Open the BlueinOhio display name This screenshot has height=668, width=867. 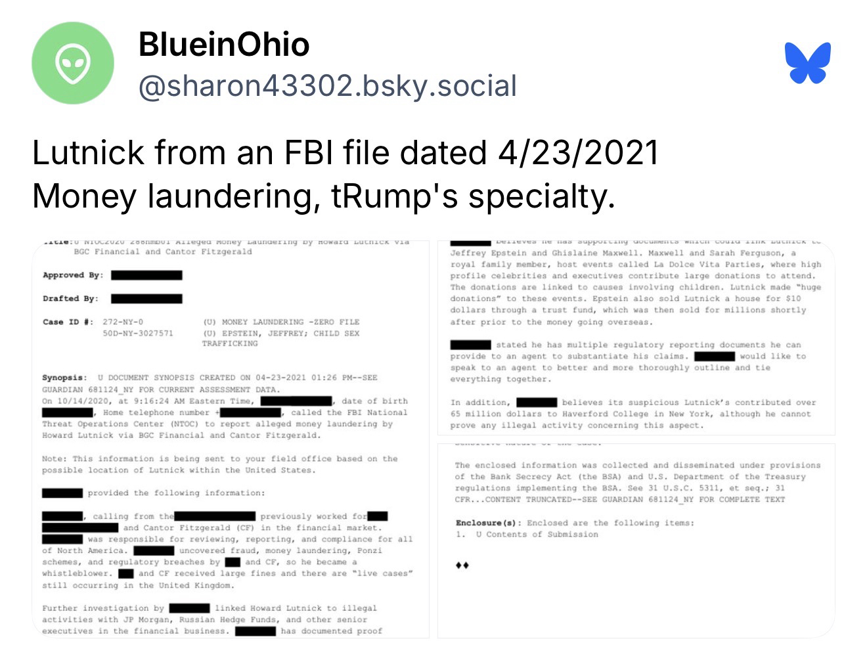pos(224,45)
